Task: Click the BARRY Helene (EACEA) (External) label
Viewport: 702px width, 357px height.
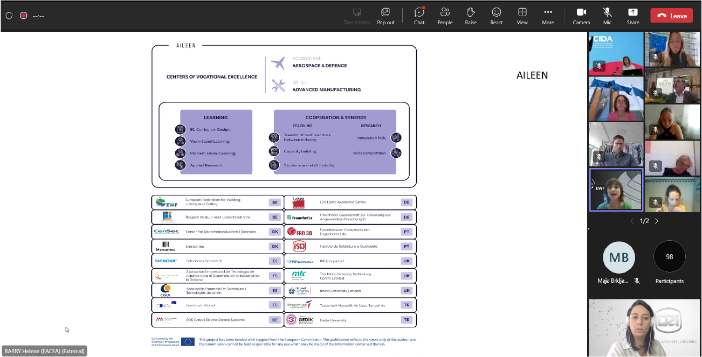Action: point(45,351)
